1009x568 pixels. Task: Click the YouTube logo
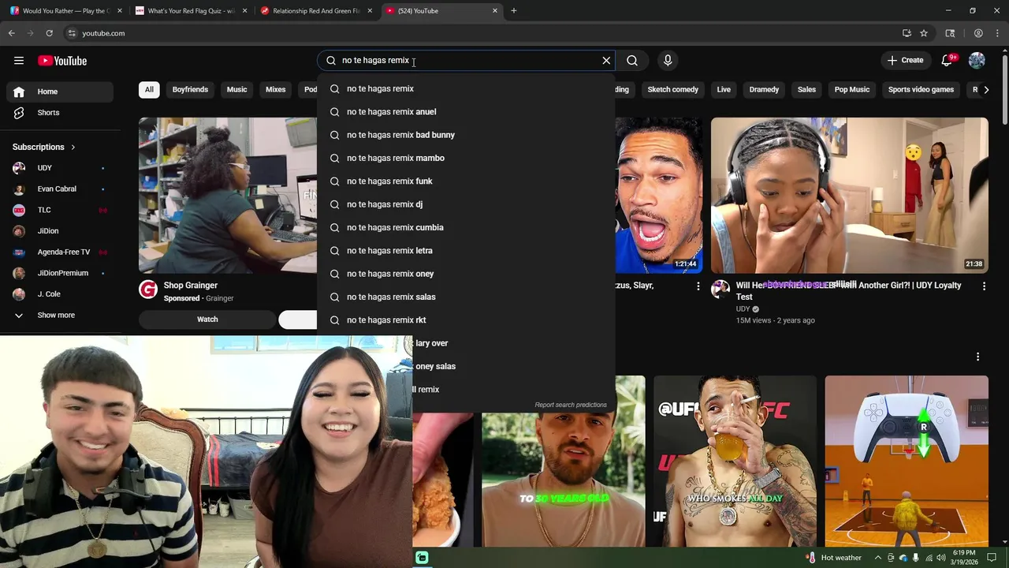tap(62, 61)
